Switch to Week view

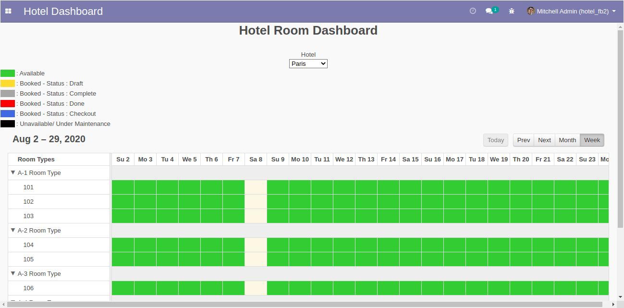click(592, 140)
